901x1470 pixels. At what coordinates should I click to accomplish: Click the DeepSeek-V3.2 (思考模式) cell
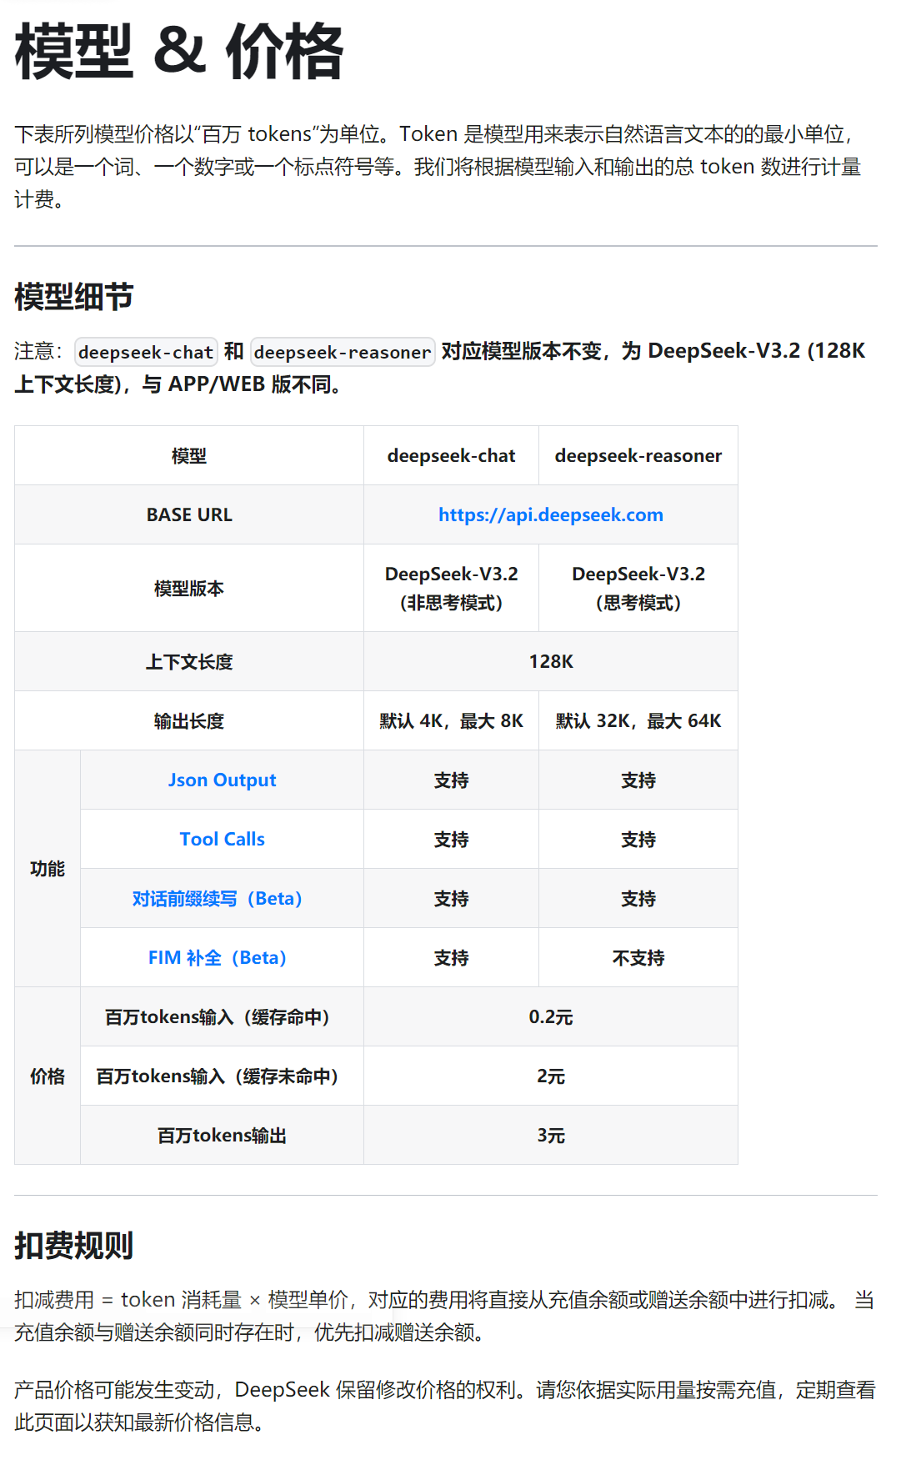click(638, 589)
